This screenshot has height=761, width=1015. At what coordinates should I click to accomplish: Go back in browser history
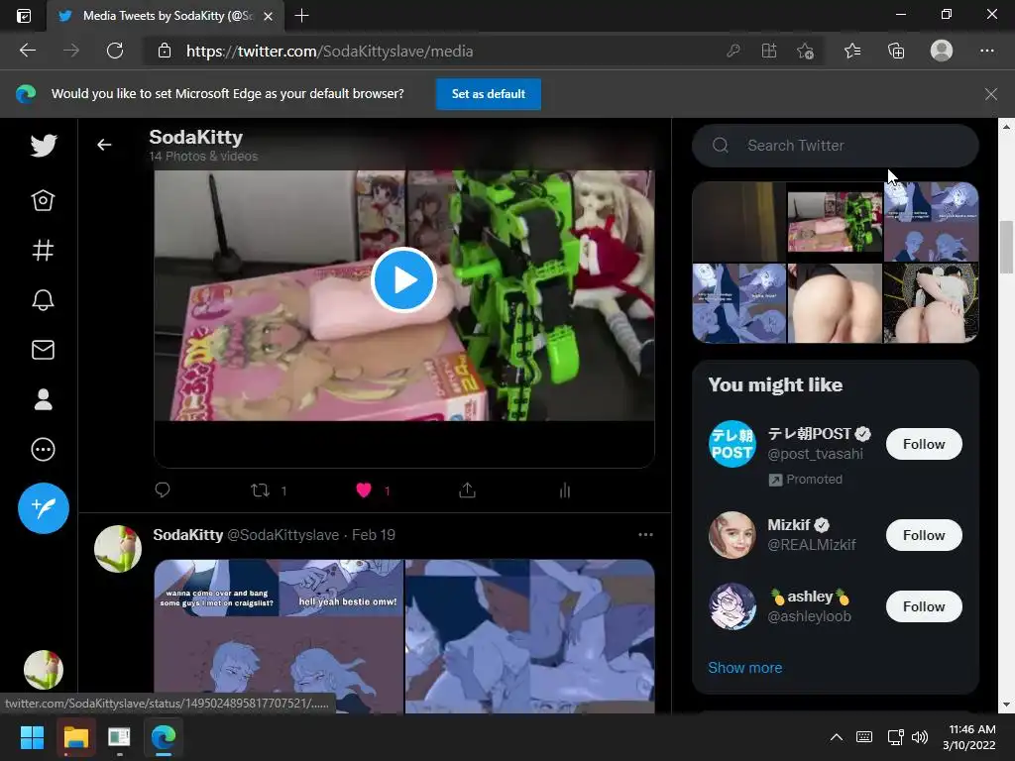click(27, 51)
